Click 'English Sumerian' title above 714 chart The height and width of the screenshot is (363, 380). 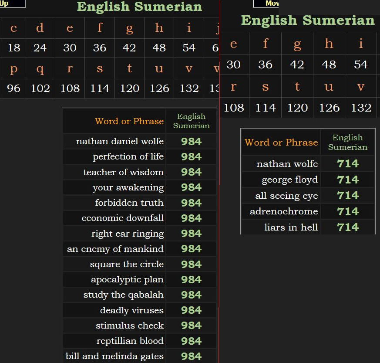coord(308,20)
